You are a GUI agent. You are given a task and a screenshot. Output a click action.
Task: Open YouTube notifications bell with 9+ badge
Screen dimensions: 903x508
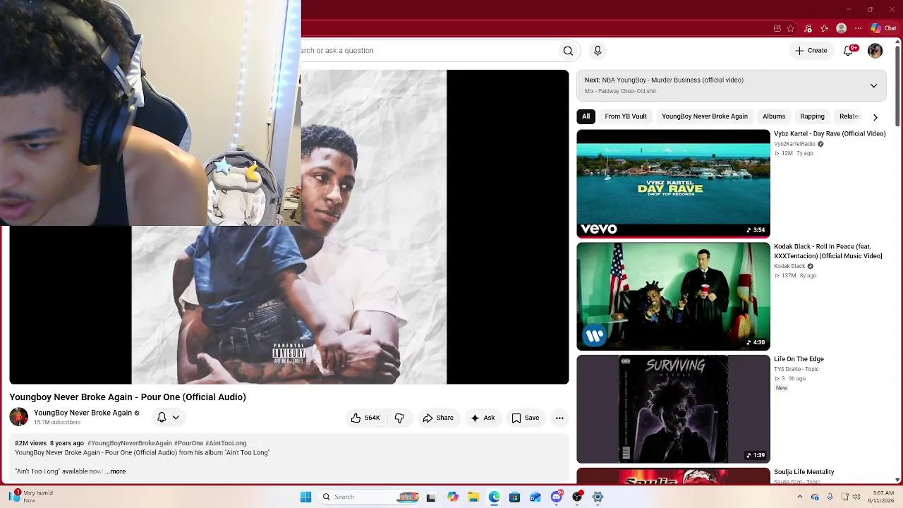pyautogui.click(x=849, y=51)
